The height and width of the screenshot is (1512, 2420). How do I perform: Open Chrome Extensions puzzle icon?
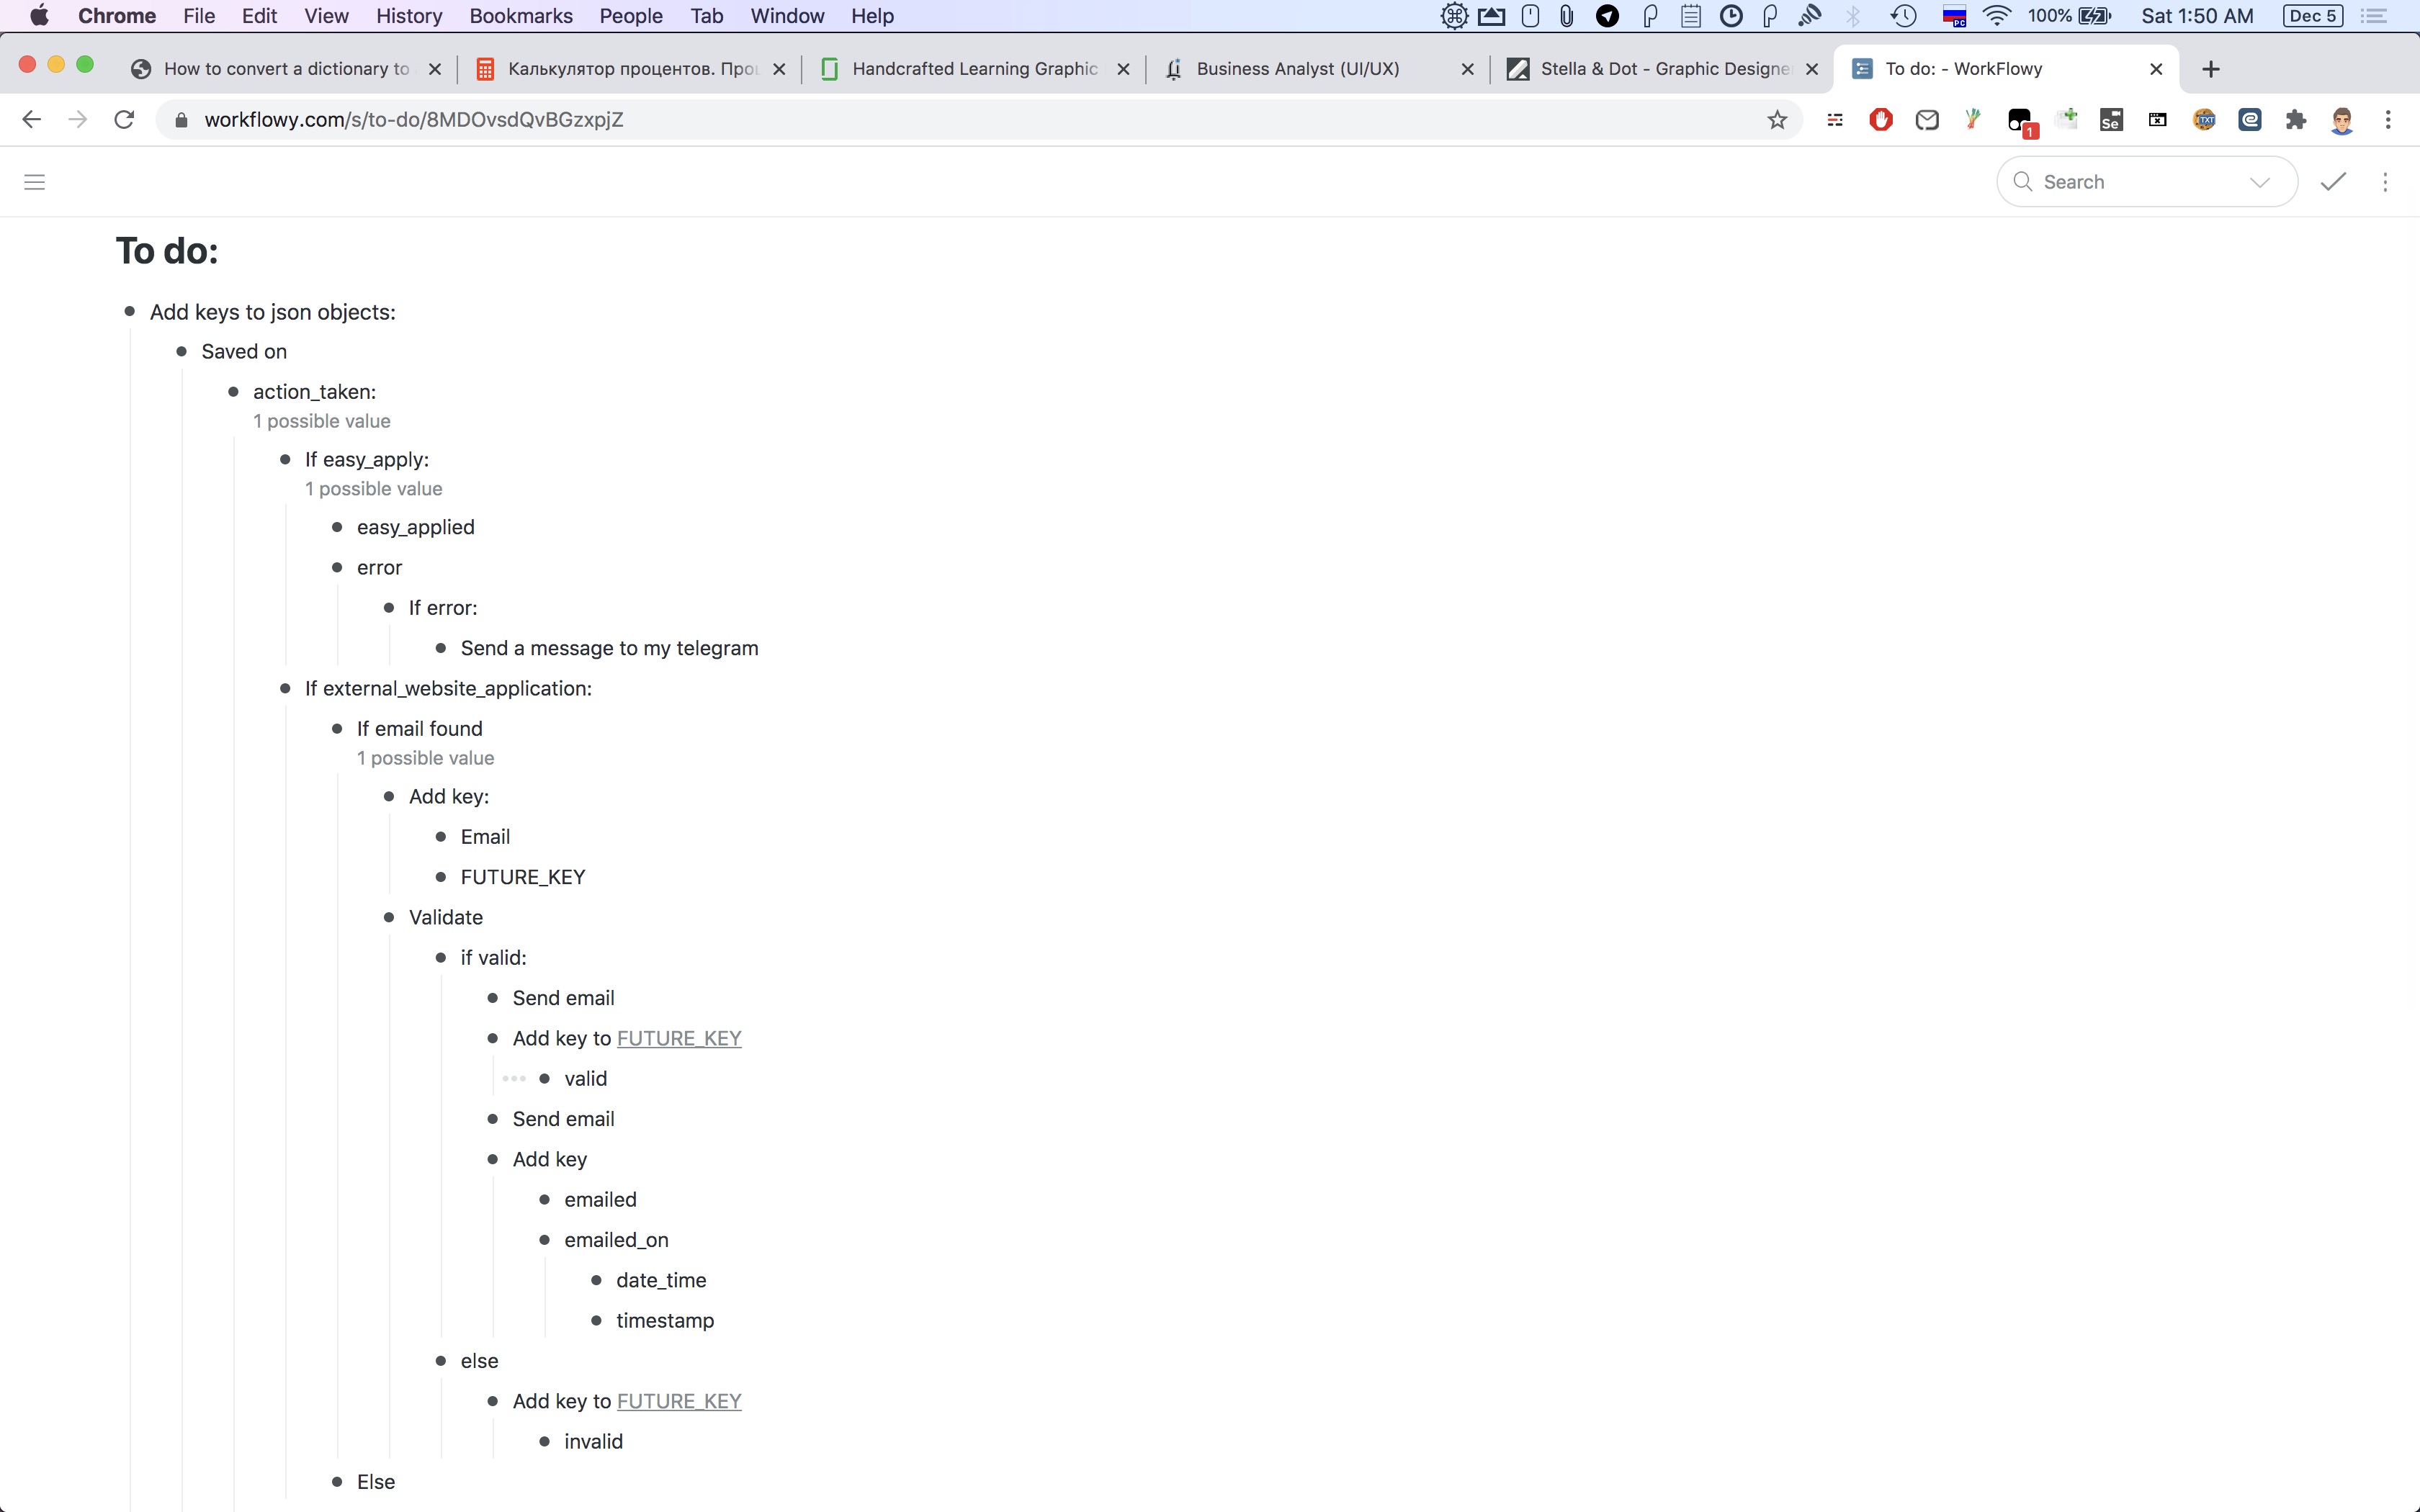(x=2296, y=120)
